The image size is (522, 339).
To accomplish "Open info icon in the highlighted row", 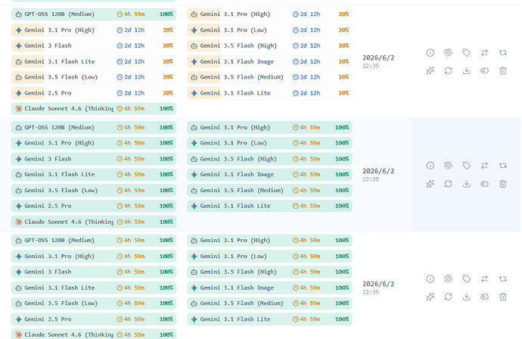I will coord(430,166).
